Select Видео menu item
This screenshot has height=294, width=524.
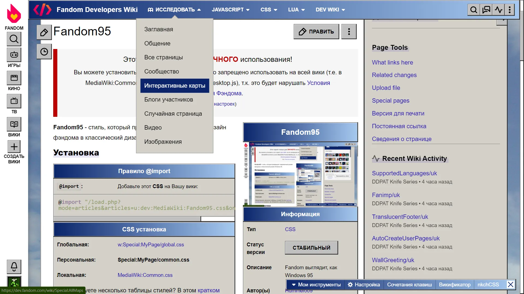[175, 127]
